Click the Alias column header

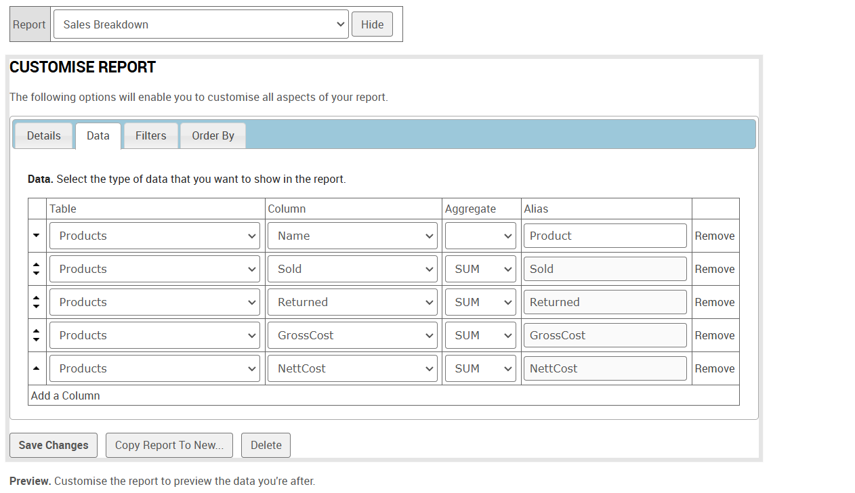tap(536, 209)
